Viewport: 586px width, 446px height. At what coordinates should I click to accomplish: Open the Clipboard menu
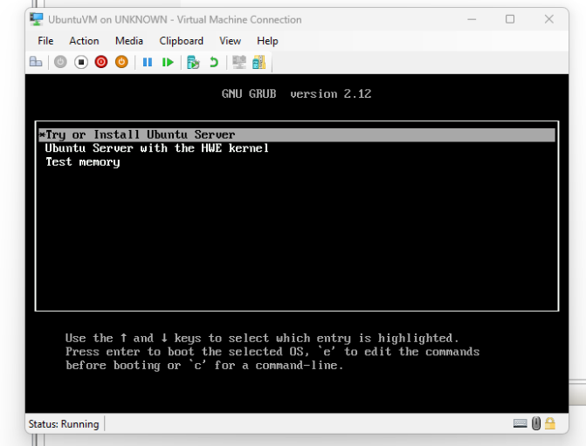pos(181,41)
